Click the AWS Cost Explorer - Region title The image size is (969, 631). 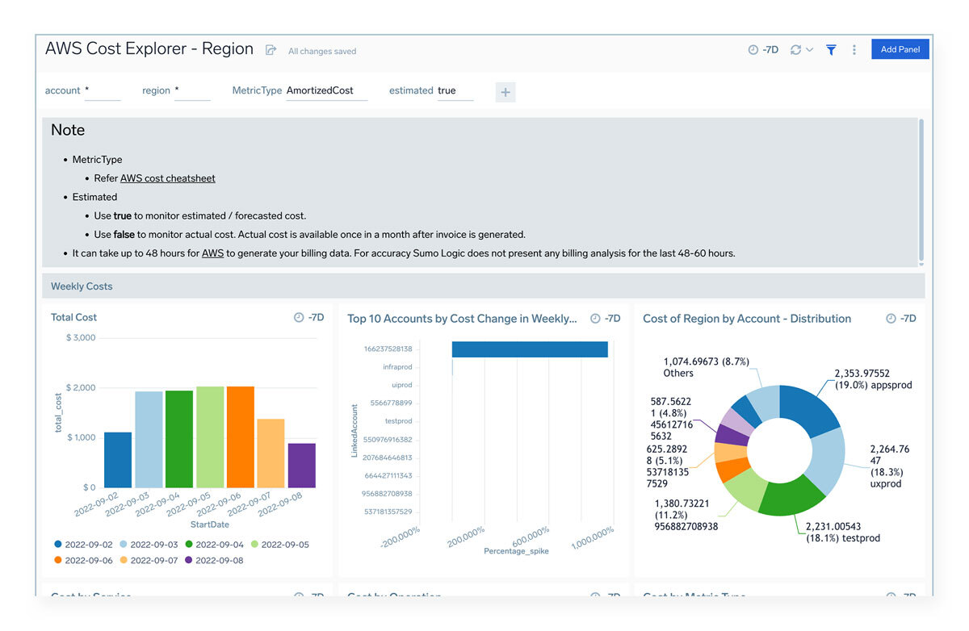click(149, 48)
